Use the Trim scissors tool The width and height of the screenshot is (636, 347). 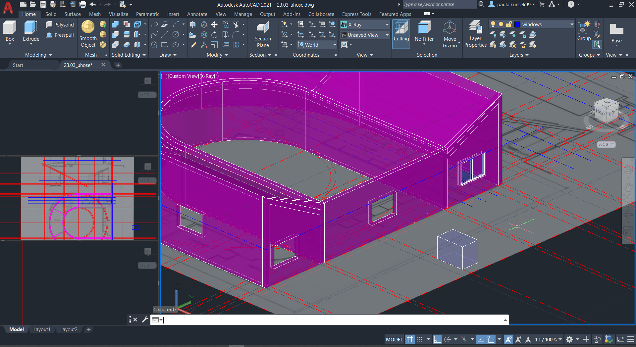236,25
